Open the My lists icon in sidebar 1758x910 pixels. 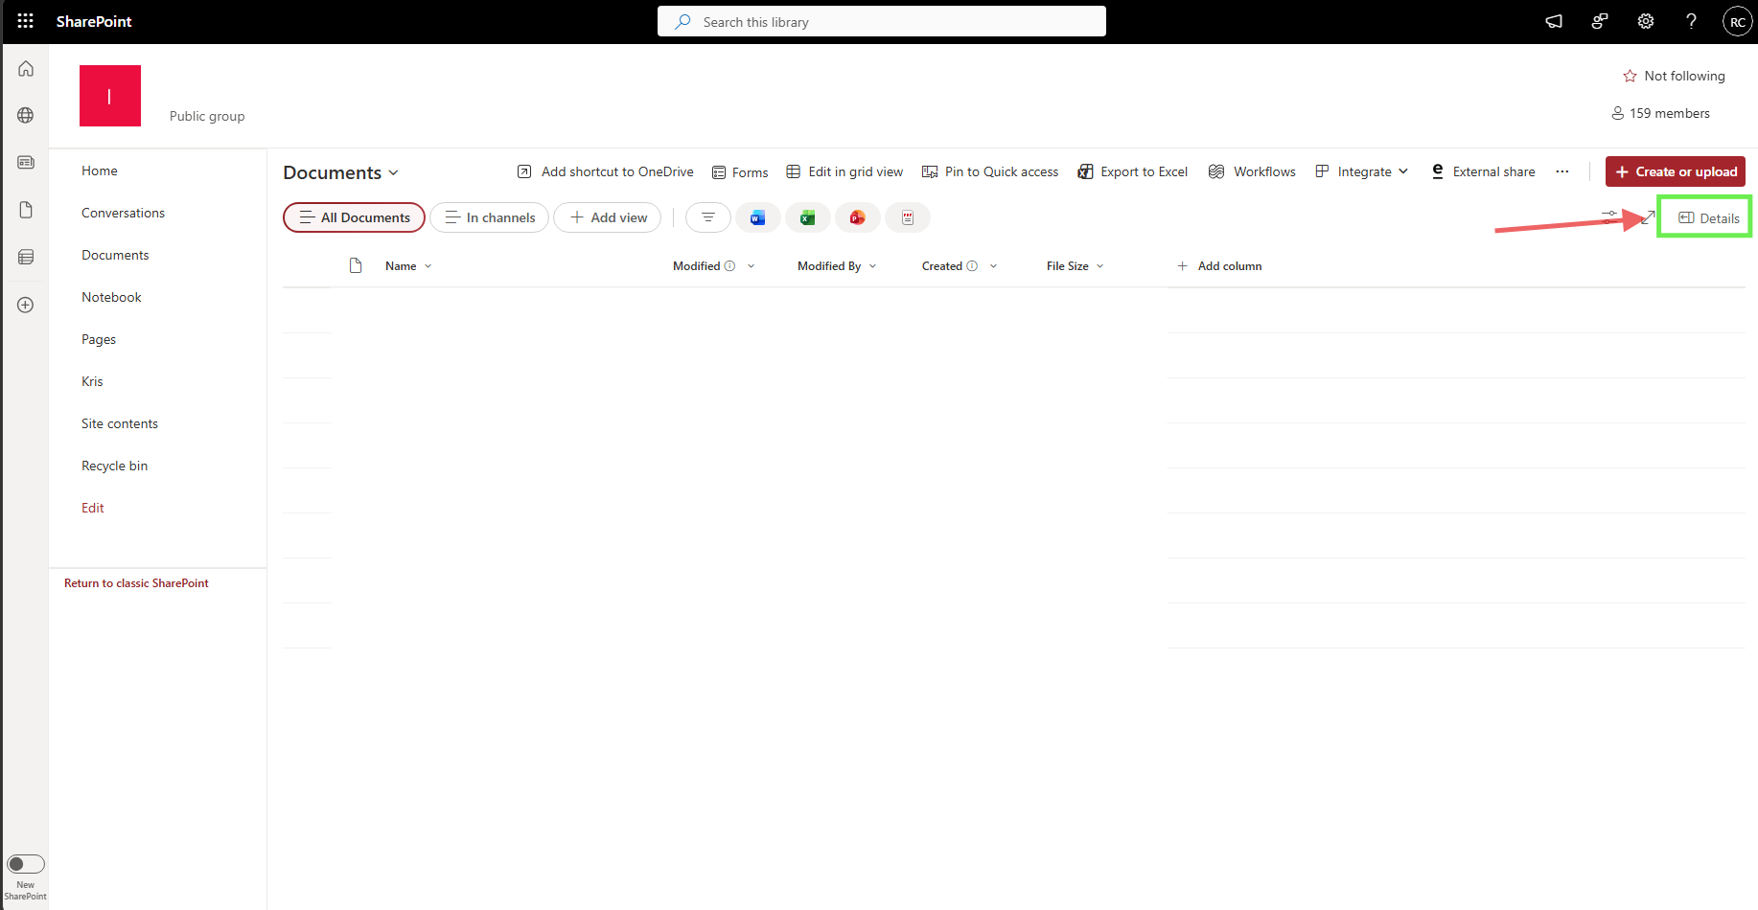pyautogui.click(x=26, y=257)
